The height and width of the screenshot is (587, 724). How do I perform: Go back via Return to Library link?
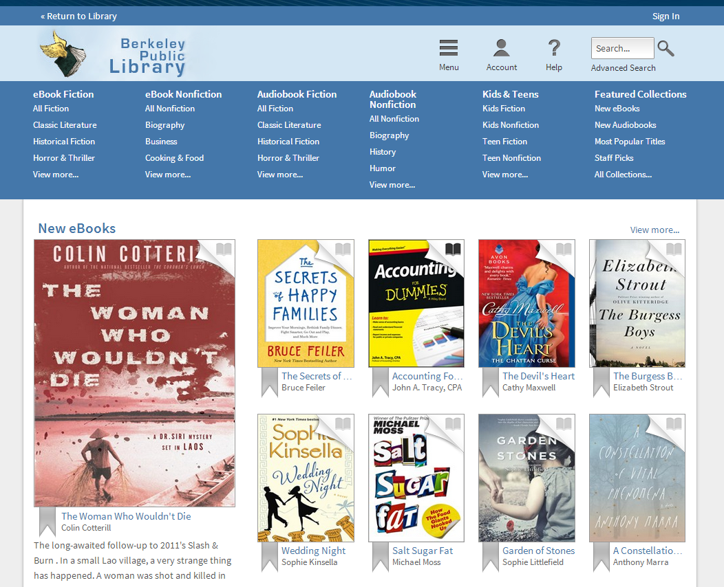pos(79,16)
